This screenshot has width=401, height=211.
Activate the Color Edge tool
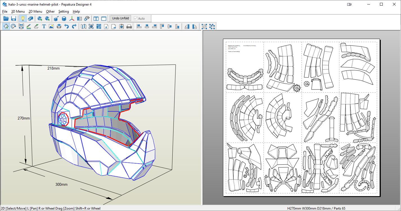36,26
